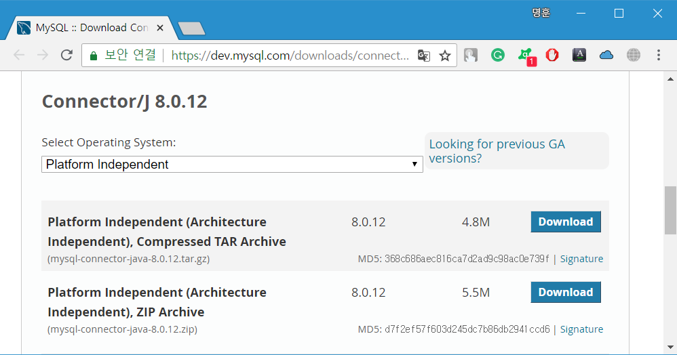
Task: Click the blue cloud extension icon
Action: pos(606,56)
